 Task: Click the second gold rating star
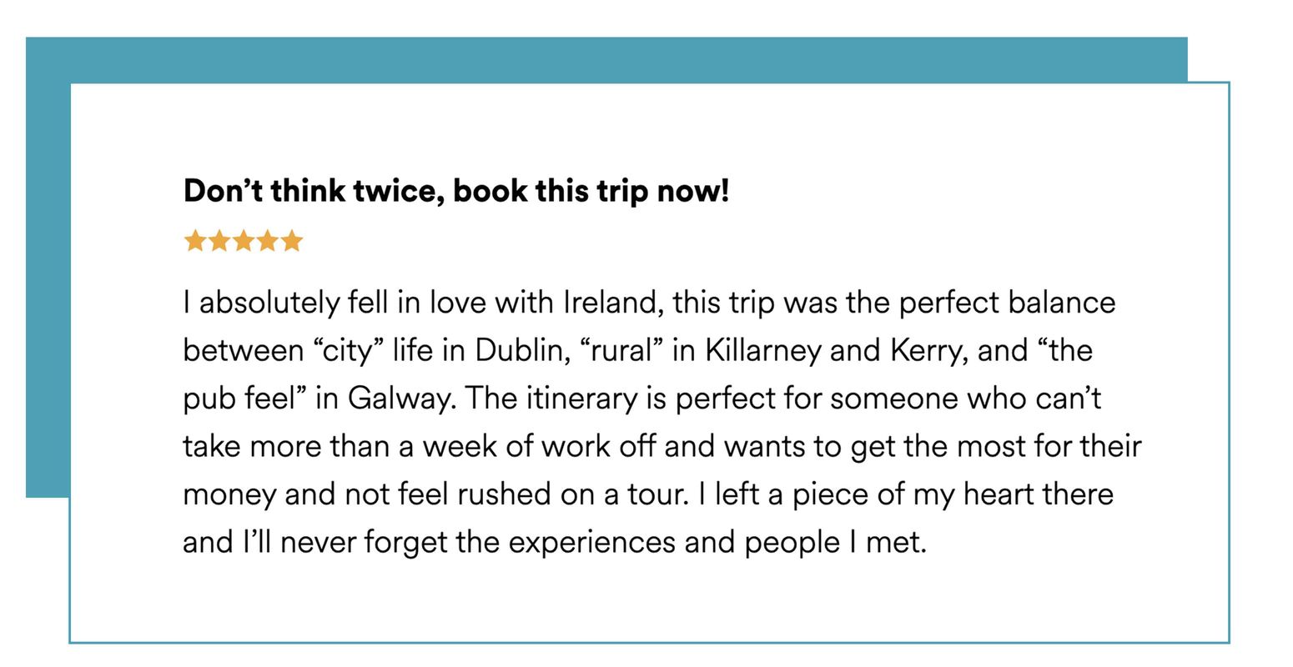(x=219, y=242)
